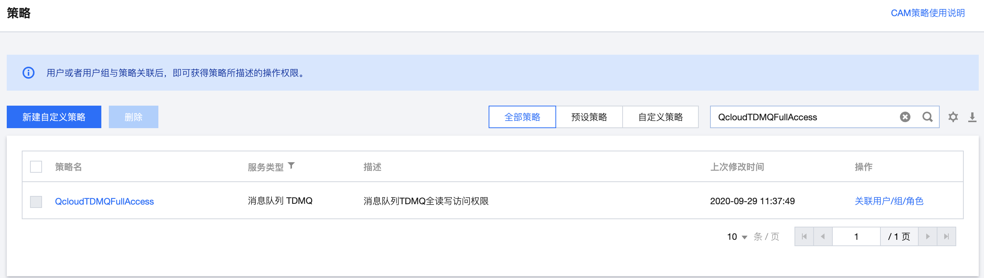Toggle the select-all checkbox in the header
The width and height of the screenshot is (984, 278).
point(36,167)
